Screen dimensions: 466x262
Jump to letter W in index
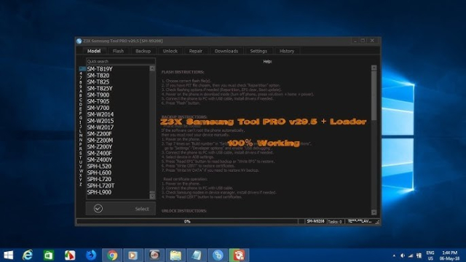pyautogui.click(x=81, y=171)
